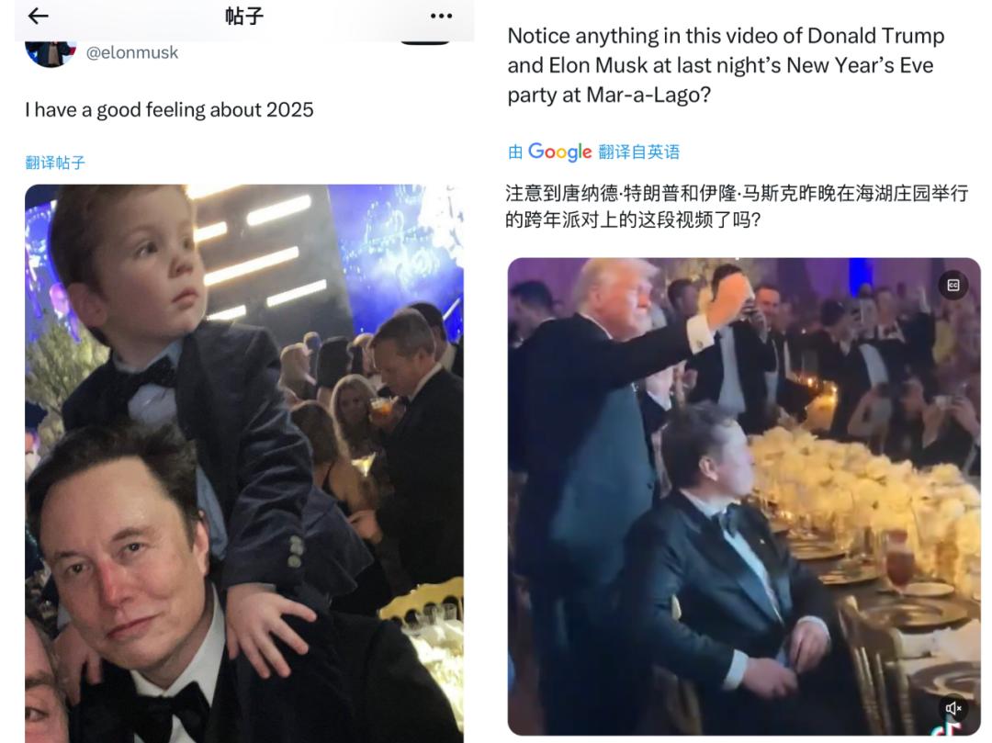Select "I have a good feeling about 2025" text
992x743 pixels.
click(x=169, y=110)
